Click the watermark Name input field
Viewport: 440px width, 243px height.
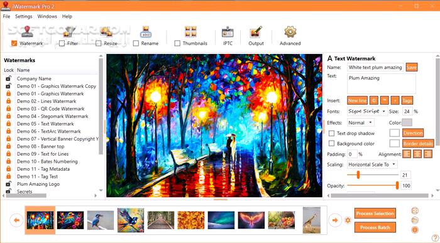pos(375,67)
